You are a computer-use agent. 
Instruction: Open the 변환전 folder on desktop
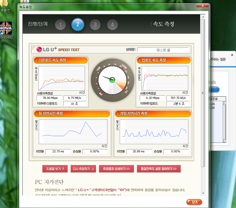coord(5,5)
